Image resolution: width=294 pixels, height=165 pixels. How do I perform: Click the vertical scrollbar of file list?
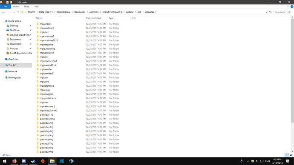pyautogui.click(x=292, y=71)
